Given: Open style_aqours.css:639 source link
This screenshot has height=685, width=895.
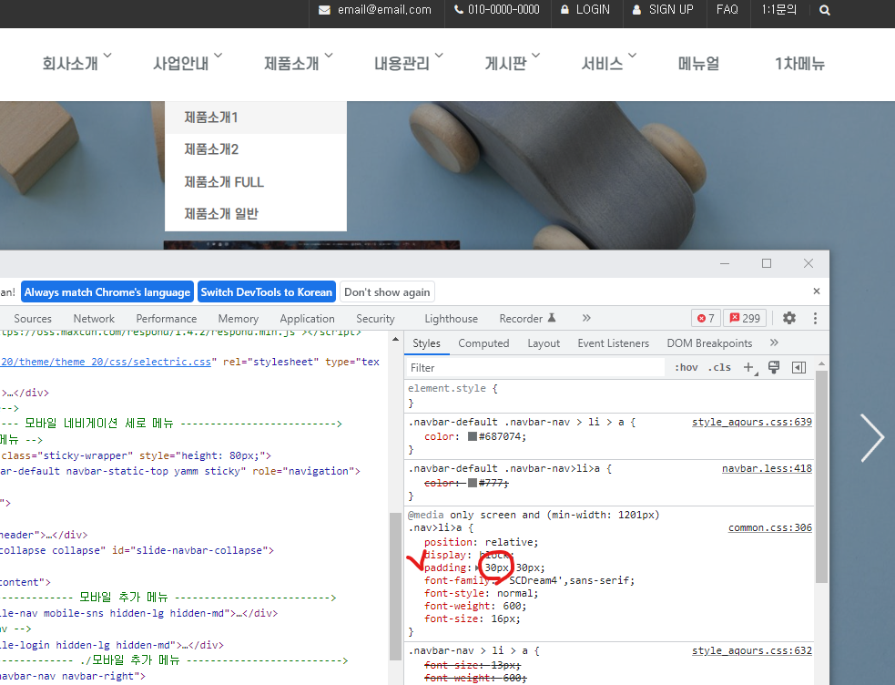Looking at the screenshot, I should click(752, 422).
